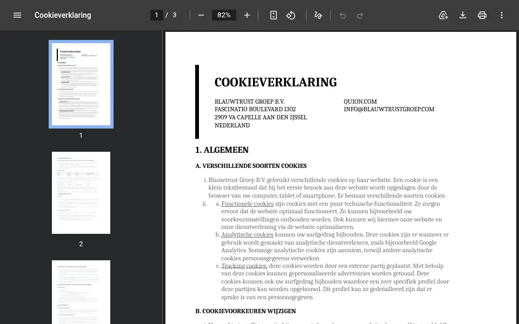Click the redo arrow
This screenshot has height=324, width=519.
click(x=360, y=15)
